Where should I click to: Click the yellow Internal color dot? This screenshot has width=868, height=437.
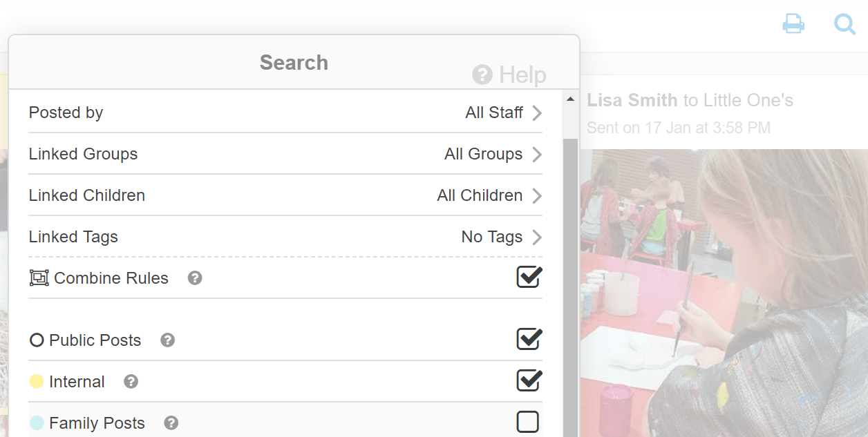(x=37, y=382)
